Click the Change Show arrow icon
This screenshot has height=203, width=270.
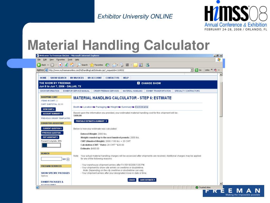point(138,83)
